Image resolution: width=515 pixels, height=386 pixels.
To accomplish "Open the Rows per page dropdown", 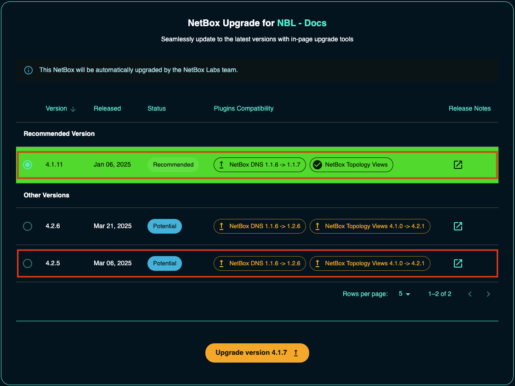I will (404, 294).
